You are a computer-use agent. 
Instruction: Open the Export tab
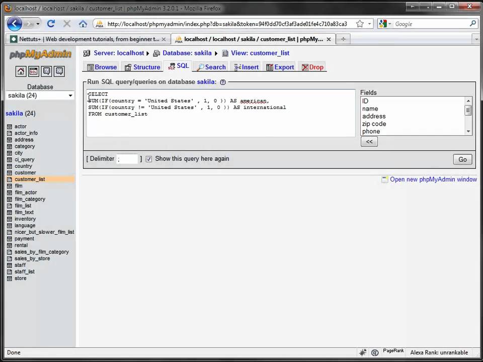(280, 67)
